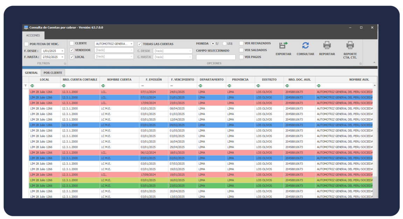
Task: Open the Opciones group dialog launcher
Action: 361,64
